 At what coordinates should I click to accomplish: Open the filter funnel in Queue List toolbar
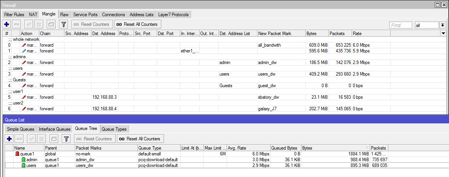click(x=66, y=139)
